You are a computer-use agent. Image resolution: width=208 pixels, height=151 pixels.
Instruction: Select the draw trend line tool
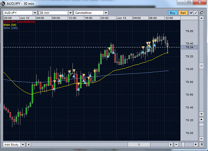[x=196, y=13]
